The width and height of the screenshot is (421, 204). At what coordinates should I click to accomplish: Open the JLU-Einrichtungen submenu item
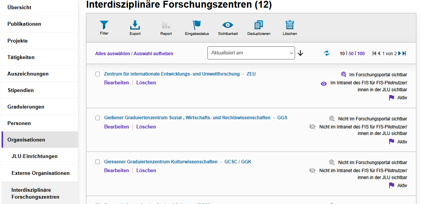(40, 156)
